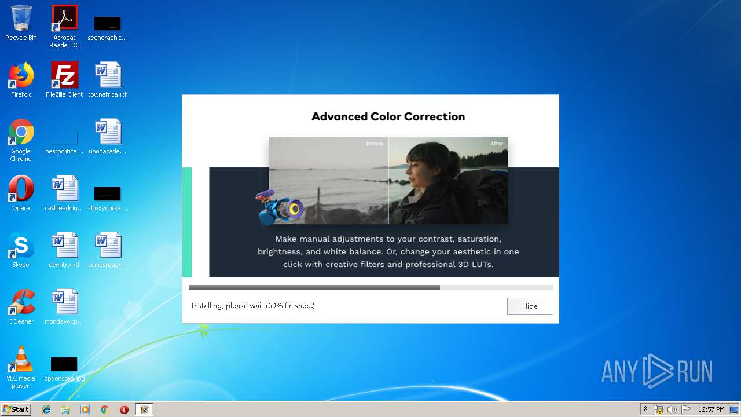Open the Windows Start menu
The image size is (741, 417).
click(x=16, y=409)
